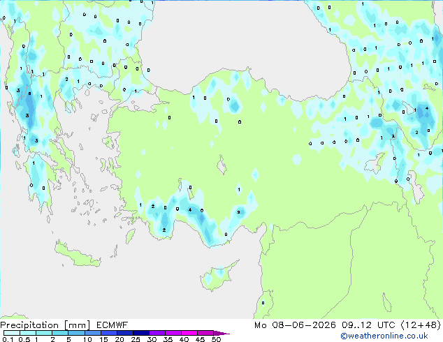443x342 pixels.
Task: Click the legend swatch between 1 and 2
Action: (x=44, y=333)
